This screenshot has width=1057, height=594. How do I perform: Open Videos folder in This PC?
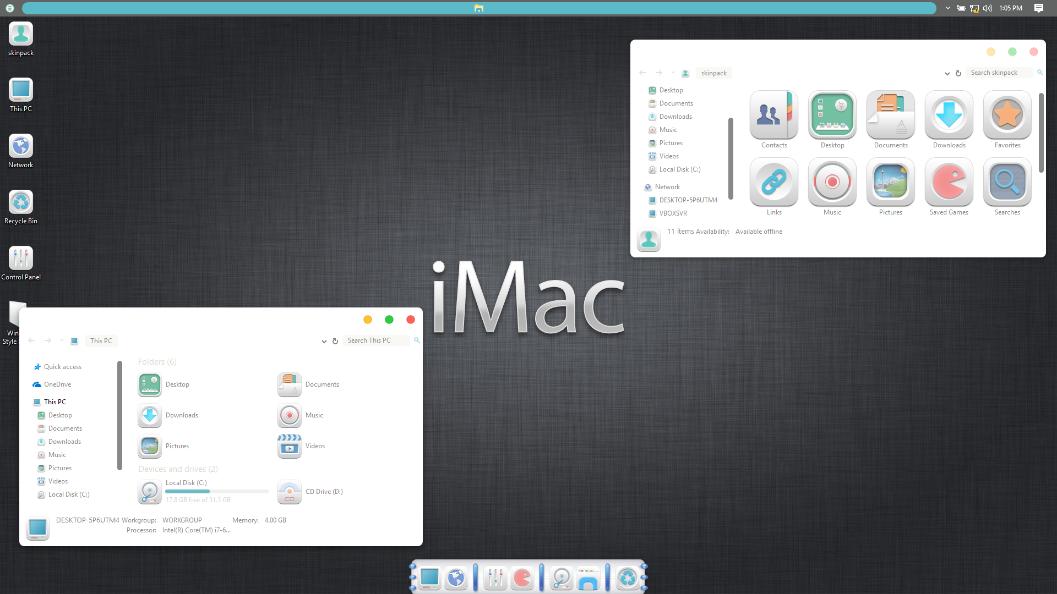point(290,446)
